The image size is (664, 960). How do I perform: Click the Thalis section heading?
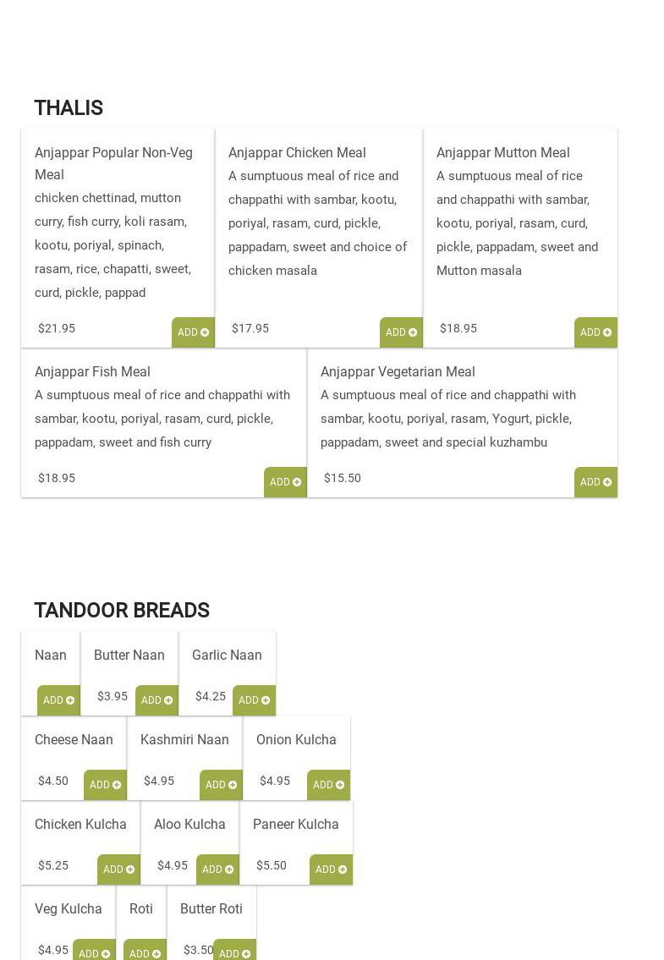69,108
